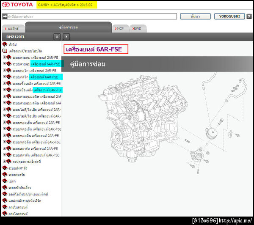Expand ระบบหล่อเย็น เครื่องยนต์ 6AR-FSE node
The image size is (254, 225).
click(4, 129)
